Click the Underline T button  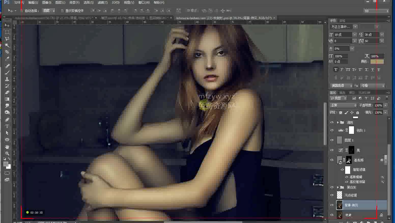pos(372,69)
